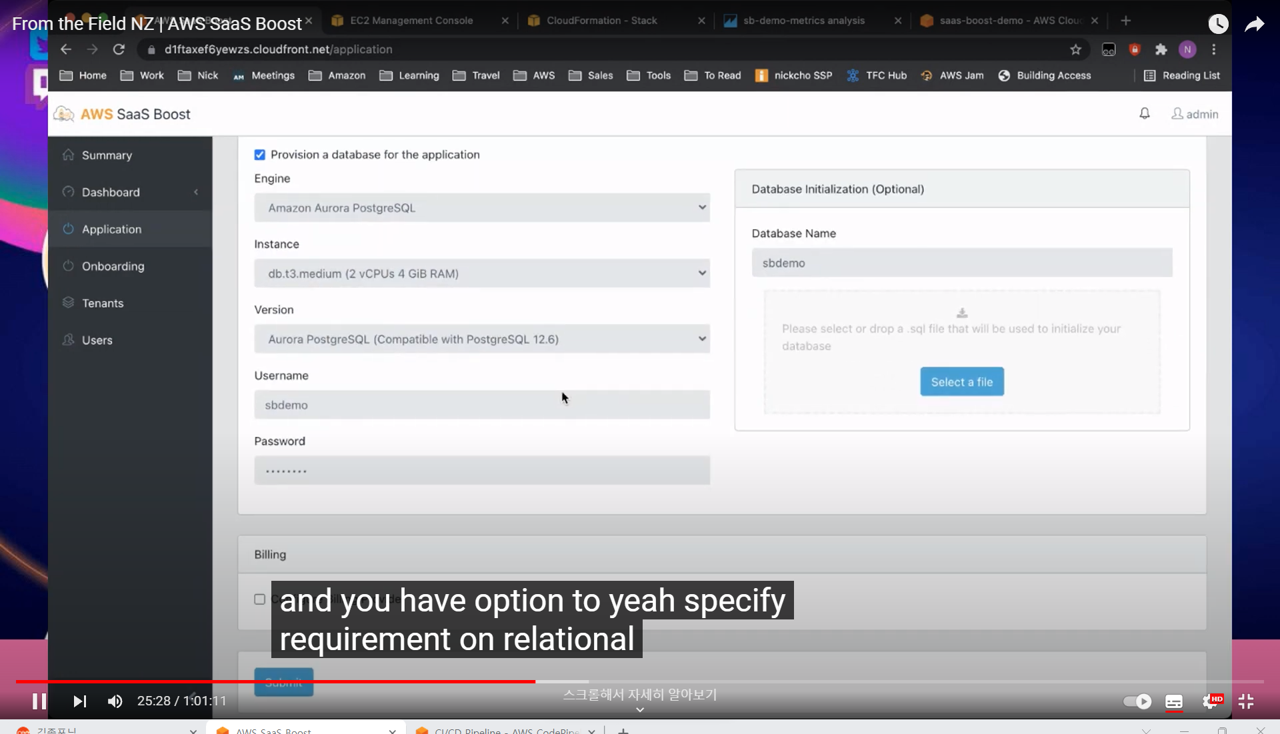Seek on the video progress bar
1280x734 pixels.
800,681
